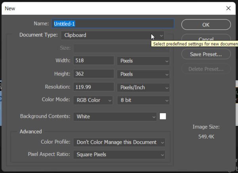Click the Width value field showing 518
238x173 pixels.
94,60
